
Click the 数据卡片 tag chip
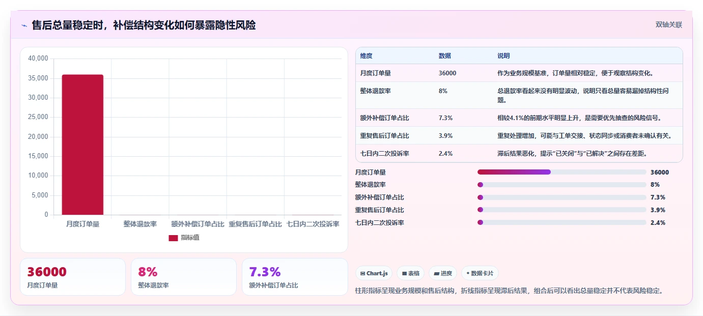tap(480, 273)
